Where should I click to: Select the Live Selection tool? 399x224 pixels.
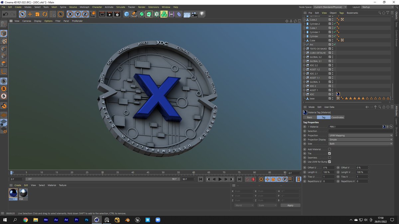[22, 14]
